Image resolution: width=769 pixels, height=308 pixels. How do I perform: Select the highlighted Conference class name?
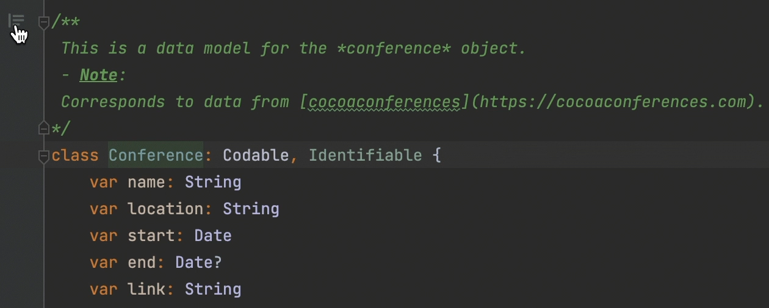(156, 155)
